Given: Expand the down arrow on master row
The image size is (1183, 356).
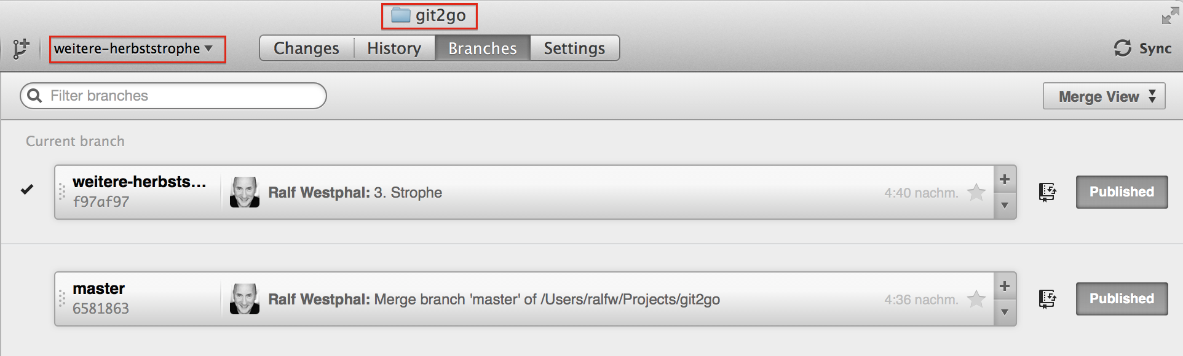Looking at the screenshot, I should (x=1005, y=312).
